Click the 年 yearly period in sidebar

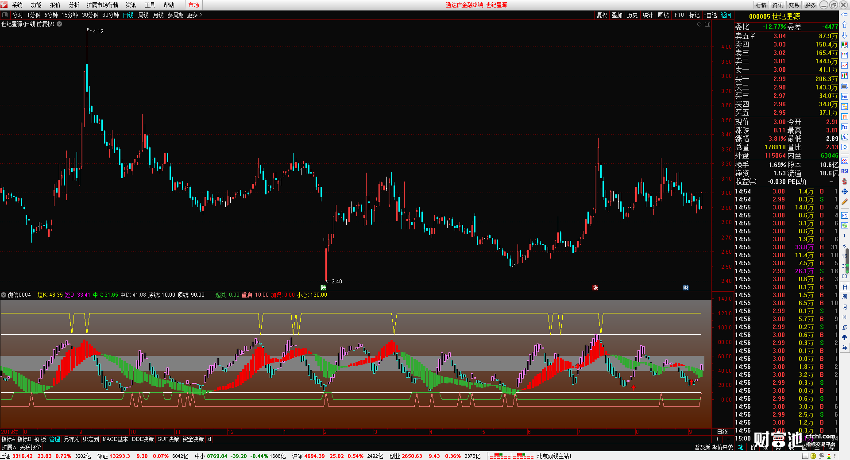pyautogui.click(x=845, y=348)
